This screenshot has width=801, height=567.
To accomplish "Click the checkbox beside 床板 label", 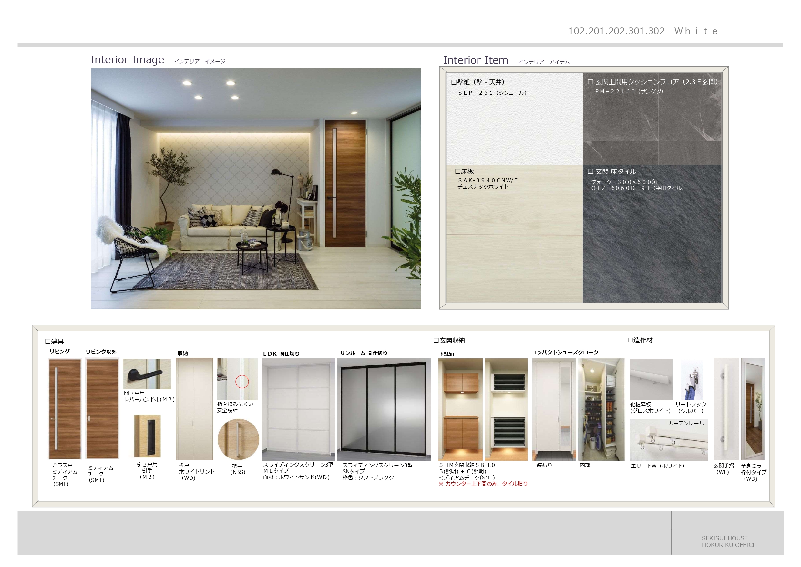I will click(x=457, y=172).
